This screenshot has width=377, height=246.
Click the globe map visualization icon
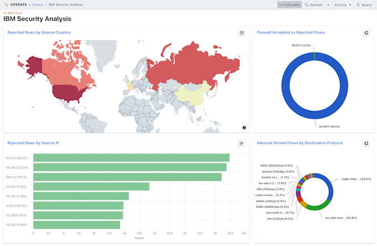pos(242,33)
